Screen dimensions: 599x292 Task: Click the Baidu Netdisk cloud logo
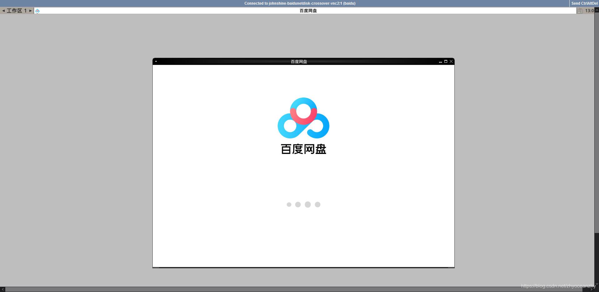pyautogui.click(x=303, y=118)
